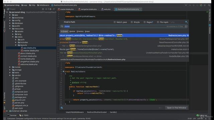
Task: Clear the search field with the round icon
Action: tap(186, 26)
